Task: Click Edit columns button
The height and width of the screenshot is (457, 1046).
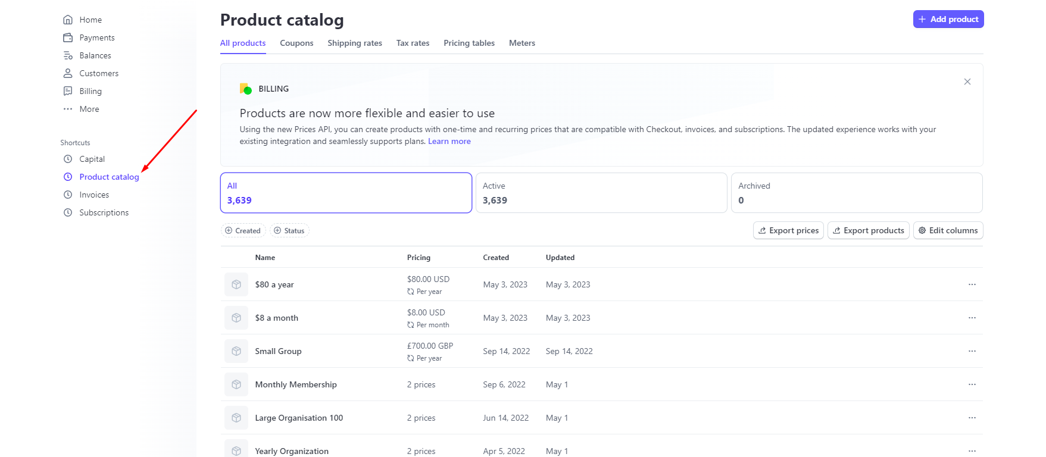Action: (x=948, y=230)
